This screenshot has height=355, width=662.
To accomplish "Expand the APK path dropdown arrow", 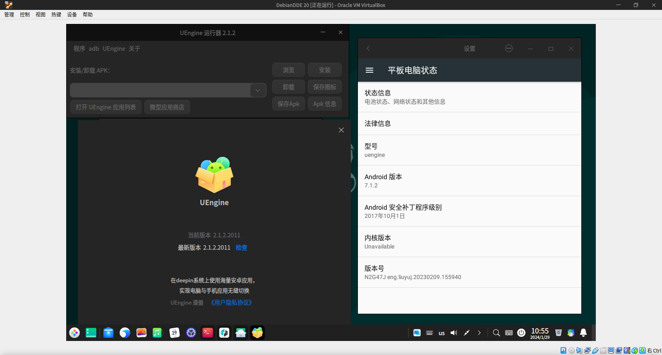I will tap(258, 90).
